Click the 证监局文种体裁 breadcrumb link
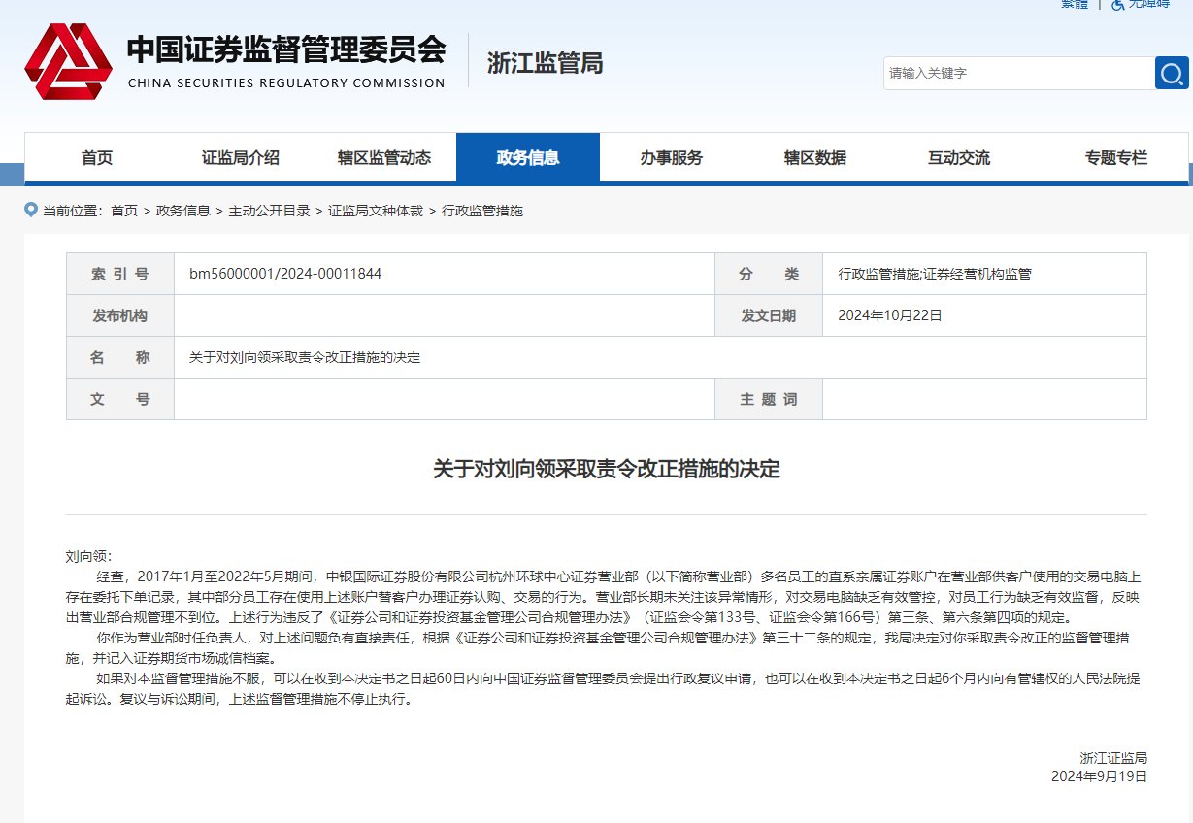Viewport: 1193px width, 823px height. pyautogui.click(x=376, y=211)
